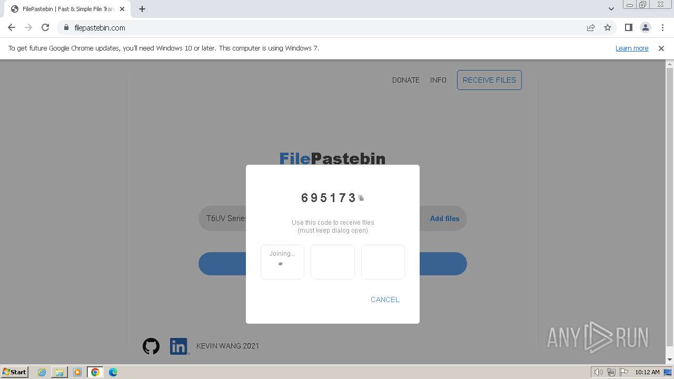Click the KEVIN WANG 2021 footer text
Viewport: 674px width, 379px height.
(x=227, y=346)
